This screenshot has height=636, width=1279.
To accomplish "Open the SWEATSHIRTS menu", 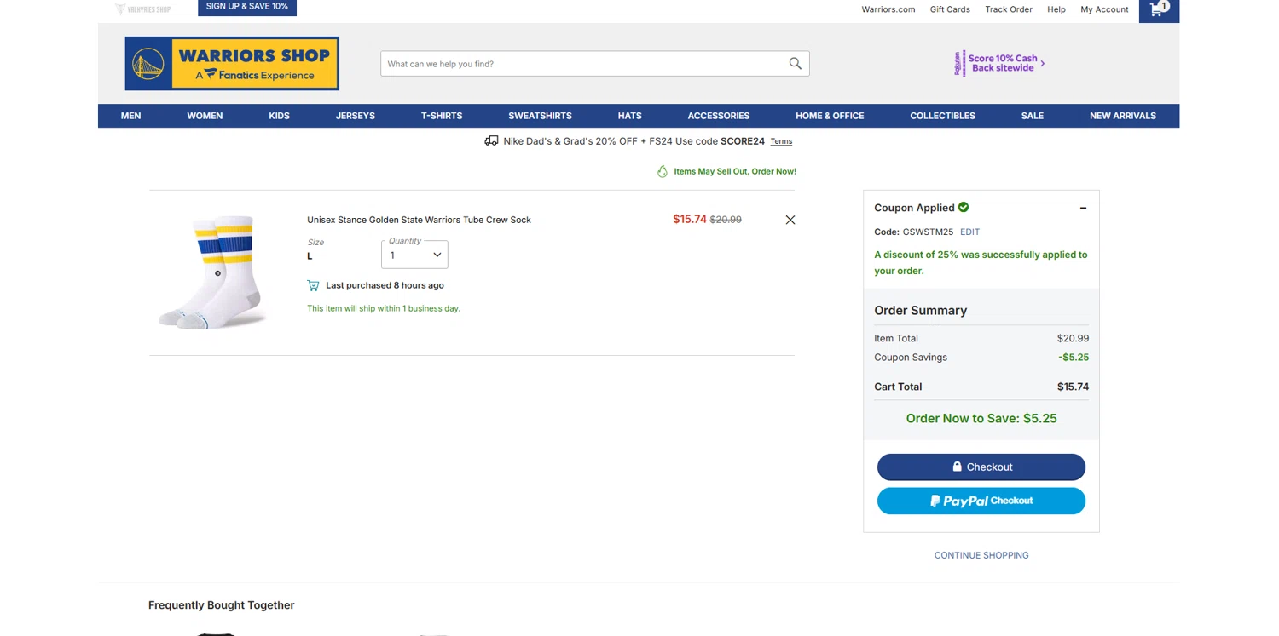I will pos(540,116).
